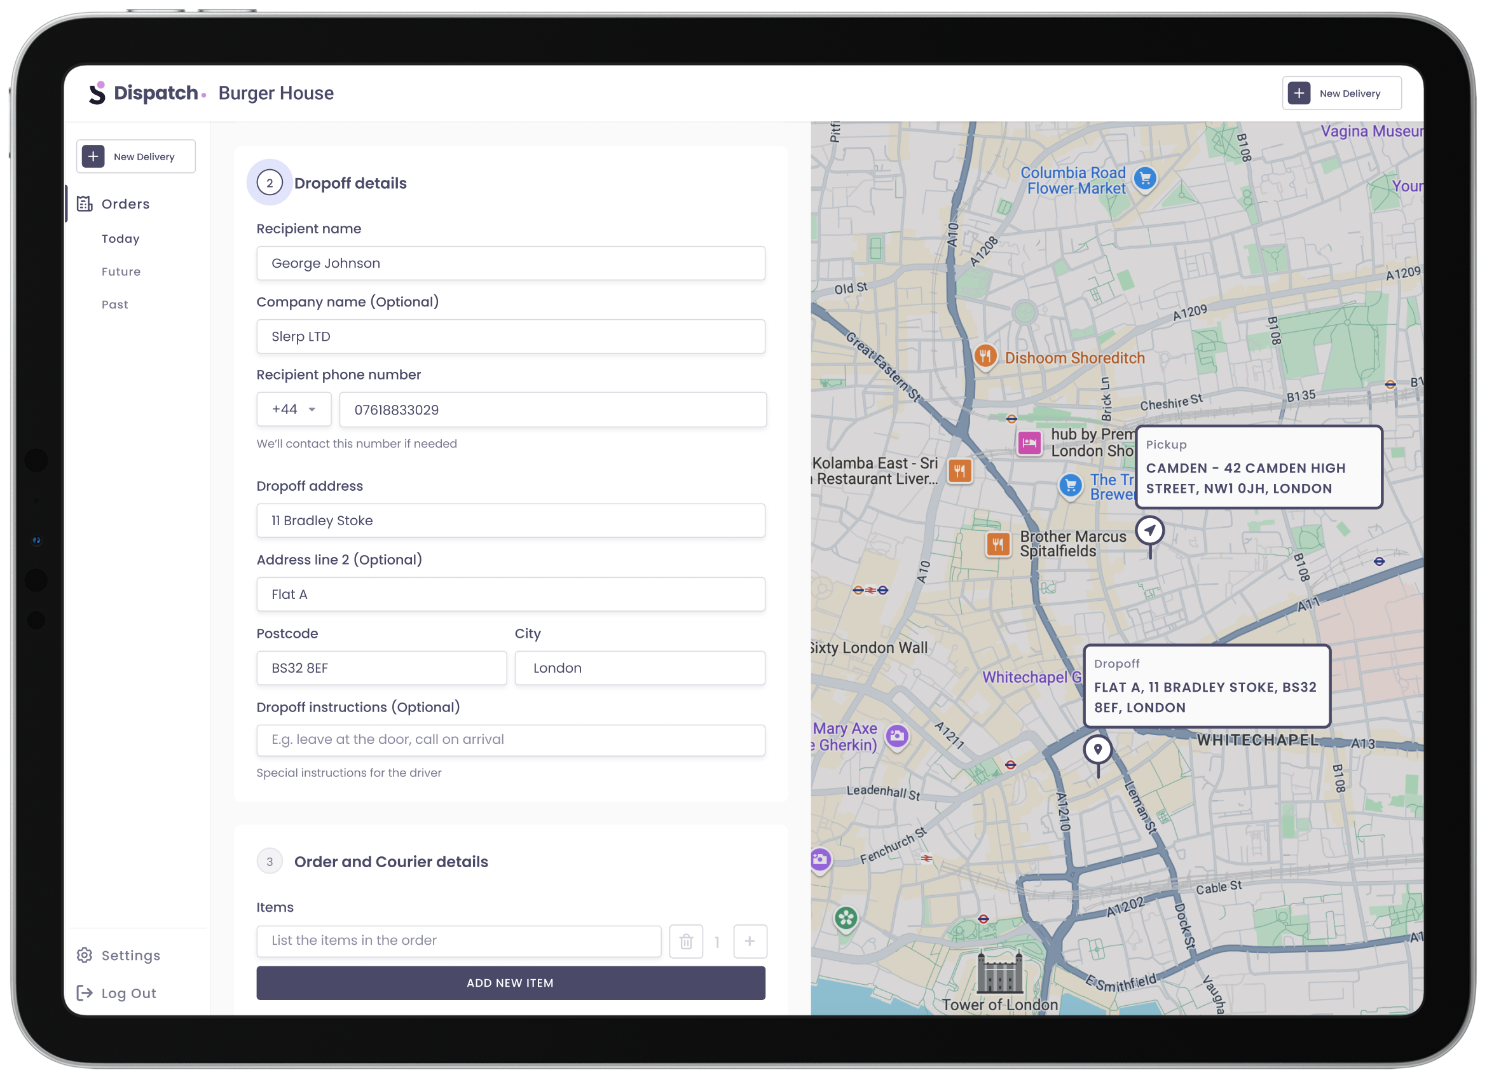Click the sidebar New Delivery button
Image resolution: width=1487 pixels, height=1077 pixels.
pyautogui.click(x=135, y=156)
